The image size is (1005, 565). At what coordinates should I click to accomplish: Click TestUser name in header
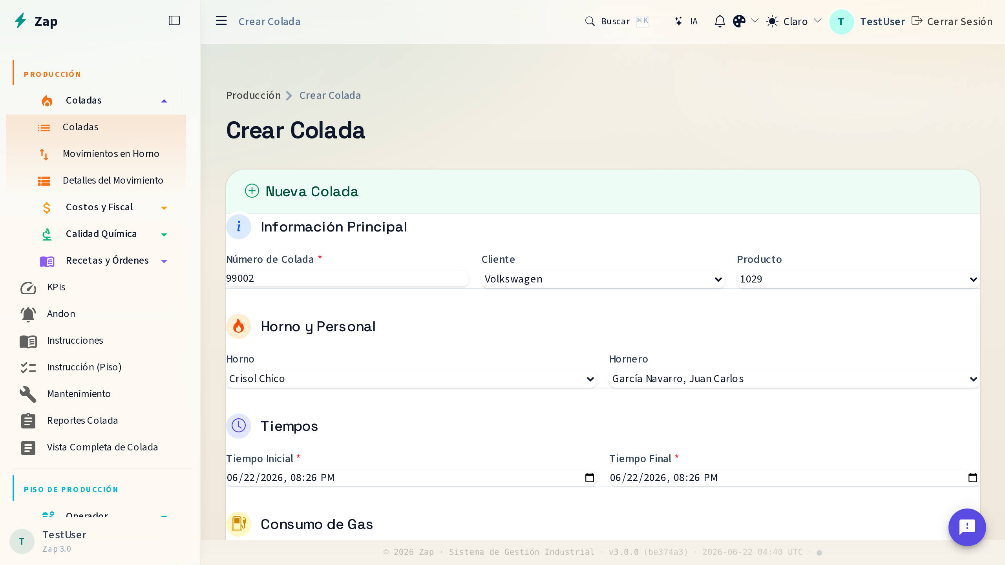883,21
